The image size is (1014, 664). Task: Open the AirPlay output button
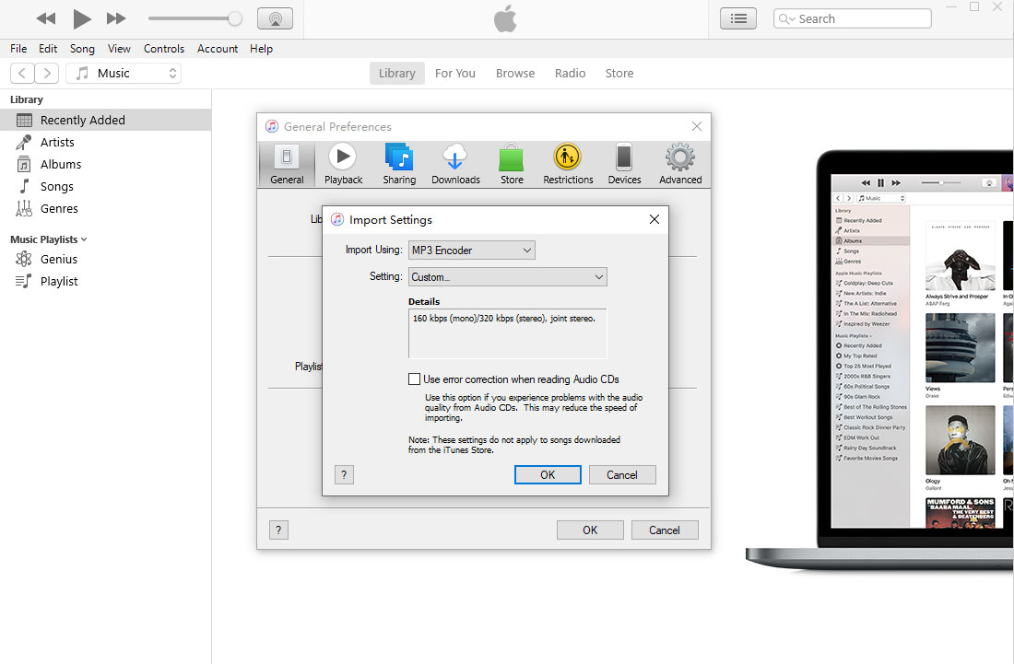tap(275, 18)
